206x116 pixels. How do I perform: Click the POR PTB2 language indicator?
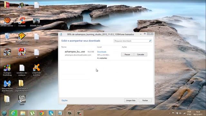click(x=189, y=113)
